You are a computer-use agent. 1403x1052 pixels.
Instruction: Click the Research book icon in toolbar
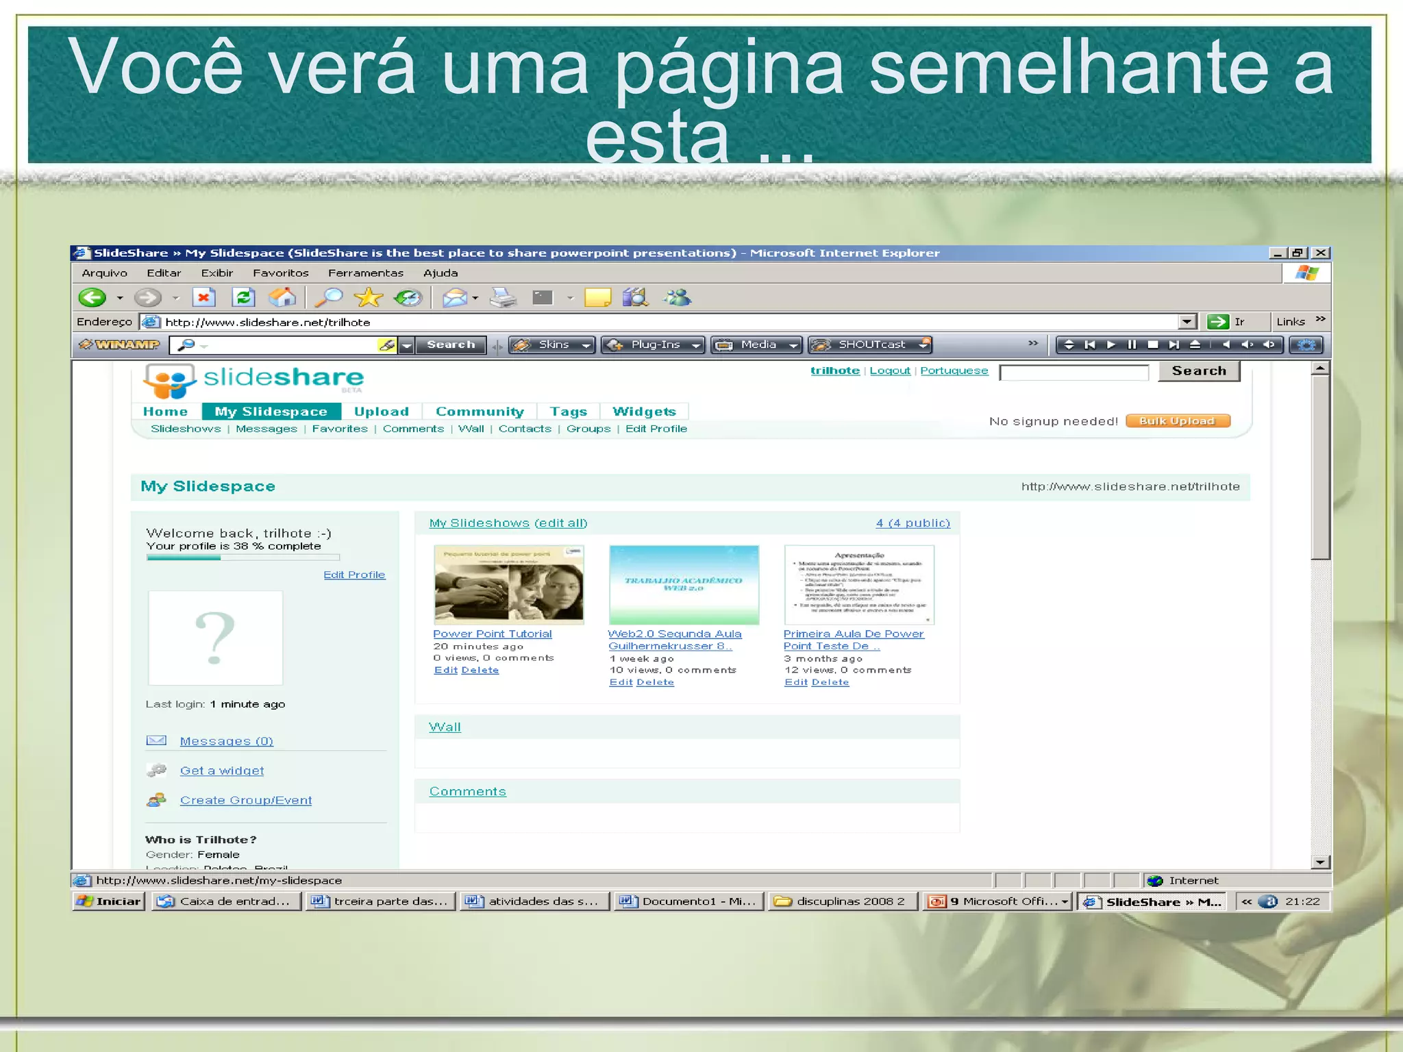(x=636, y=297)
